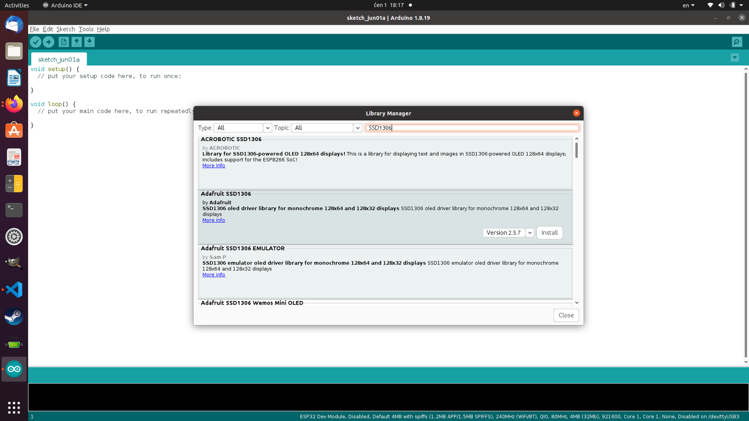Select the Adafruit SSD1306 Wemos Mini OLED entry

(x=252, y=303)
